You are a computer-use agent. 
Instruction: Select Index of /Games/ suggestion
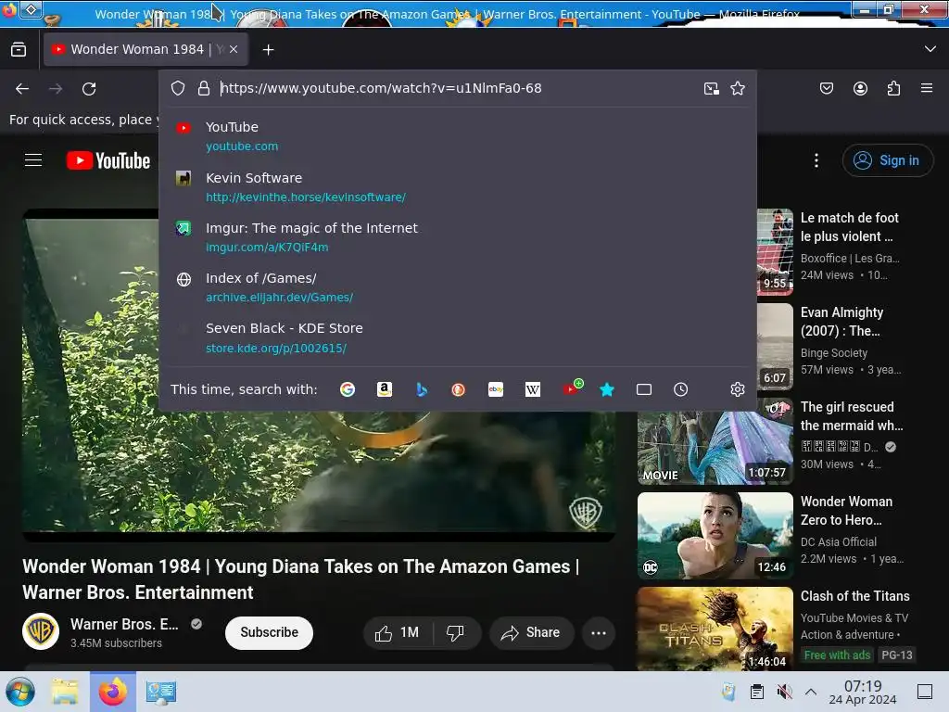point(458,287)
